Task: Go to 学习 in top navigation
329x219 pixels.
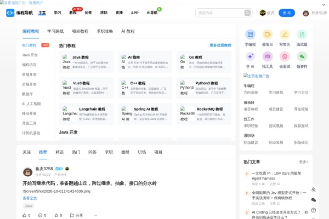Action: coord(57,13)
